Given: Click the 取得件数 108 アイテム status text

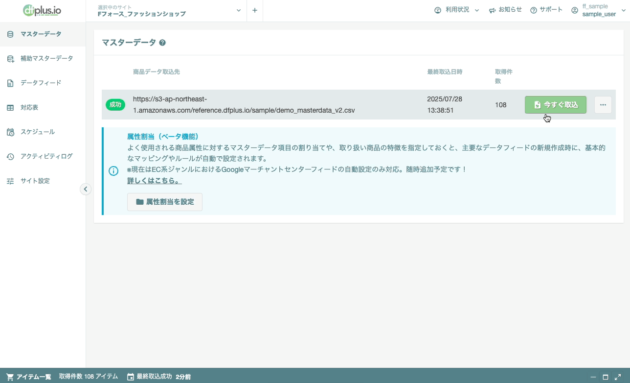Looking at the screenshot, I should click(89, 377).
